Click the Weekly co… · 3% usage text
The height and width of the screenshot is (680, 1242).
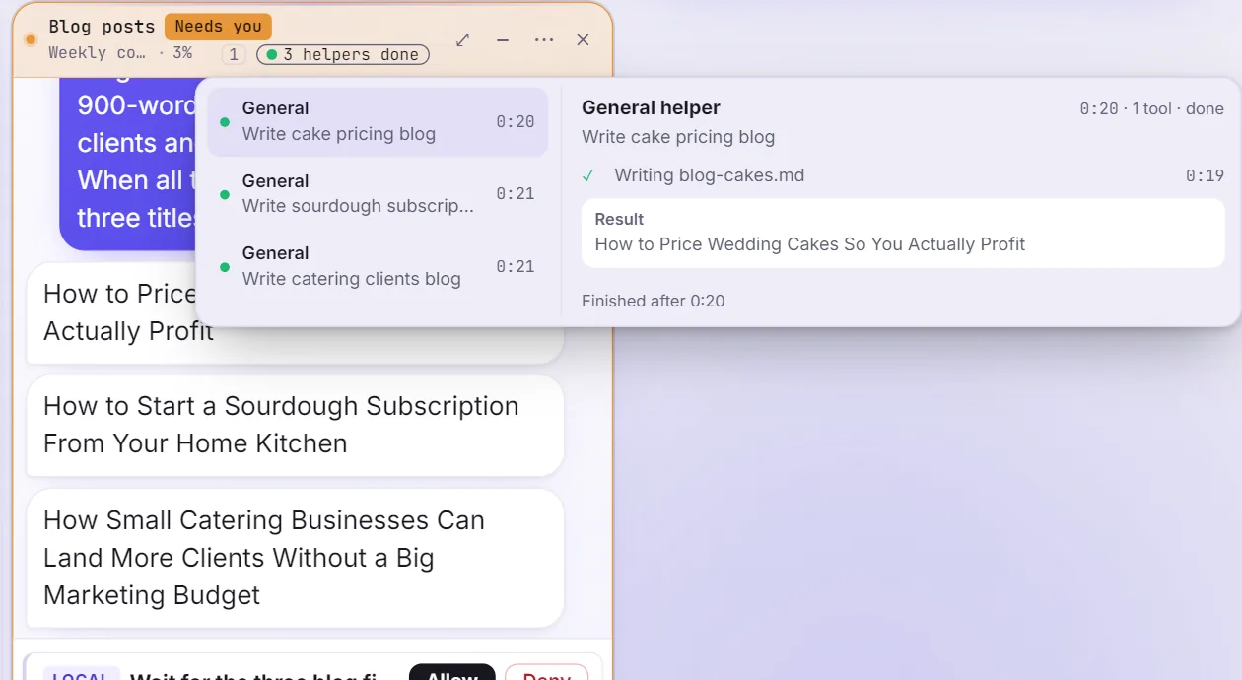click(x=120, y=53)
